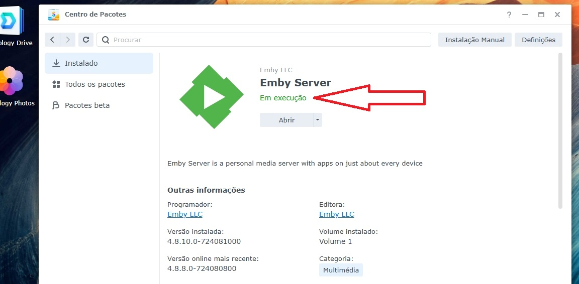Click the Outras informações heading
The width and height of the screenshot is (579, 284).
tap(206, 190)
